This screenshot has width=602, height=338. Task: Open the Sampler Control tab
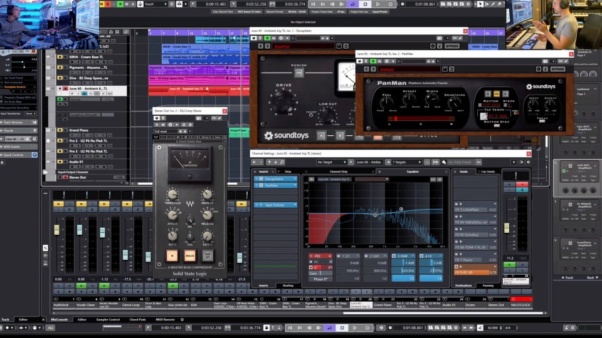coord(108,319)
